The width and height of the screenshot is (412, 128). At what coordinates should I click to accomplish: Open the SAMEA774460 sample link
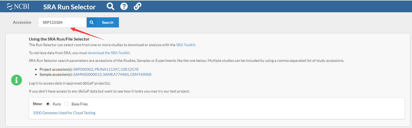pyautogui.click(x=115, y=74)
